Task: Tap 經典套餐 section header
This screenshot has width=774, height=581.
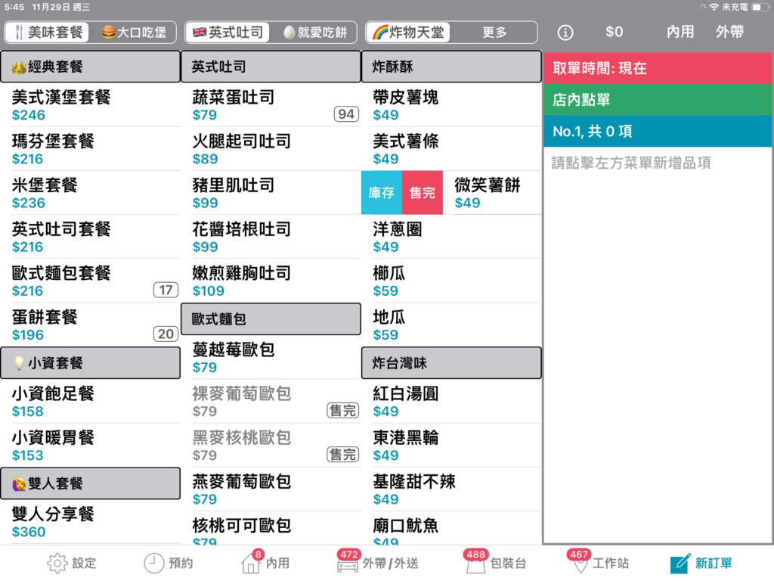Action: [x=91, y=67]
